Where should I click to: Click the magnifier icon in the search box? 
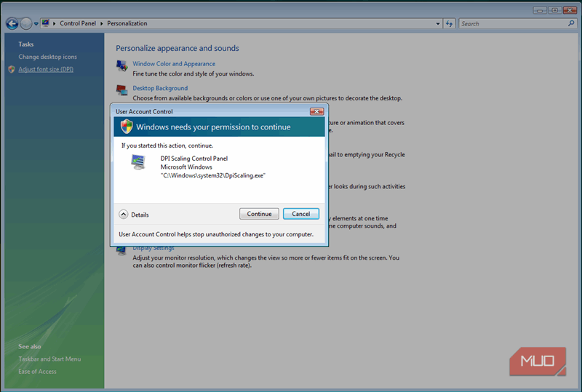pos(570,23)
